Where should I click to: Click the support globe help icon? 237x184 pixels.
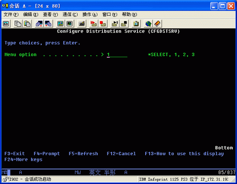tap(148, 24)
